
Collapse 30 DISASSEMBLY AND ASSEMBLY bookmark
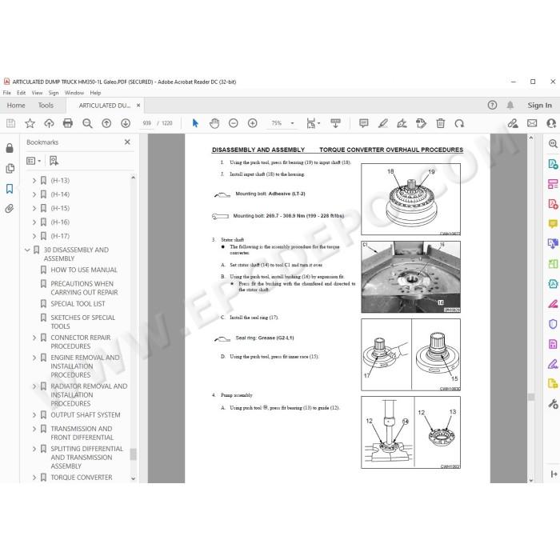coord(27,250)
